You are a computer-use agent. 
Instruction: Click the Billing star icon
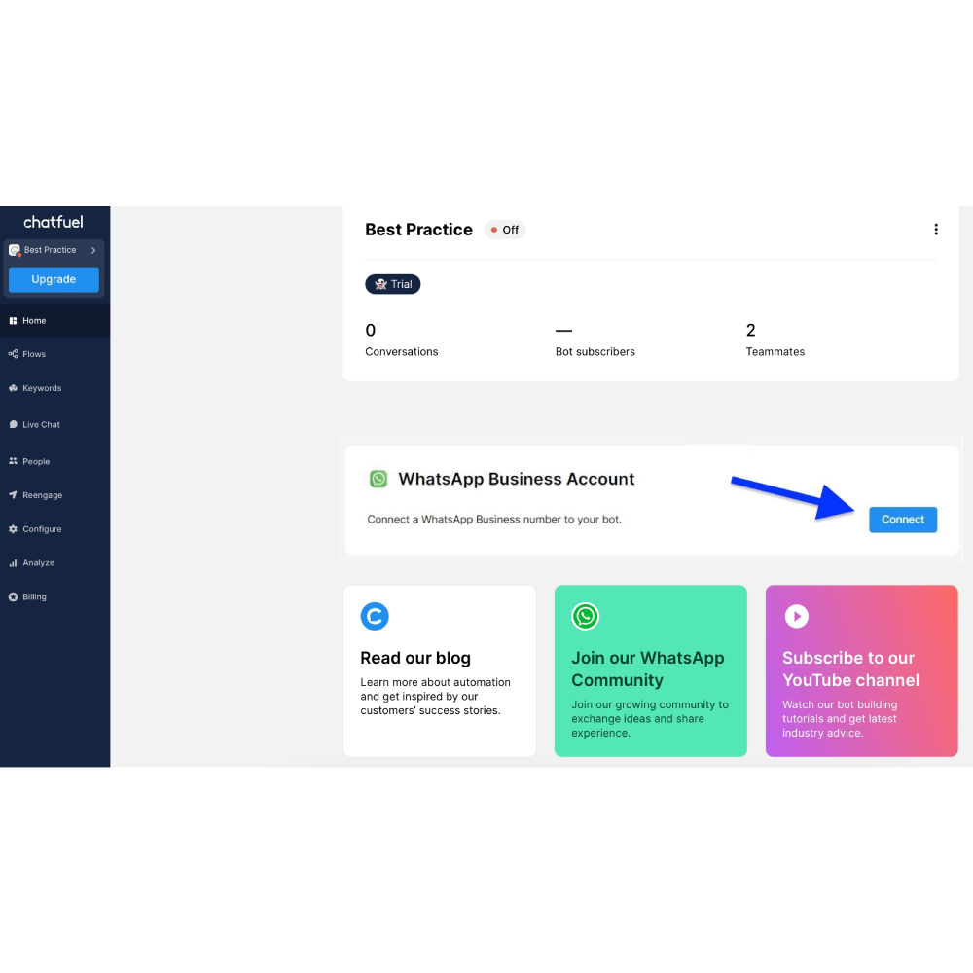(13, 596)
